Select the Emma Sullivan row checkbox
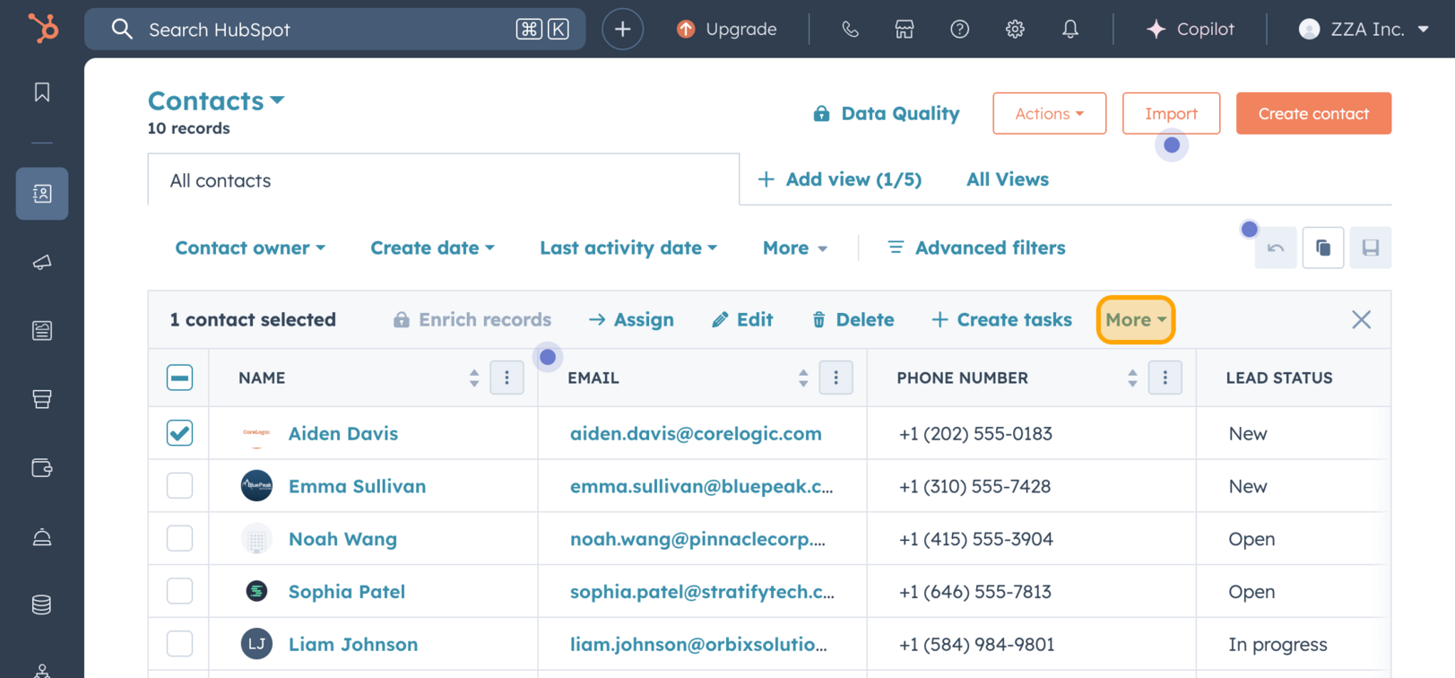1455x678 pixels. click(179, 486)
